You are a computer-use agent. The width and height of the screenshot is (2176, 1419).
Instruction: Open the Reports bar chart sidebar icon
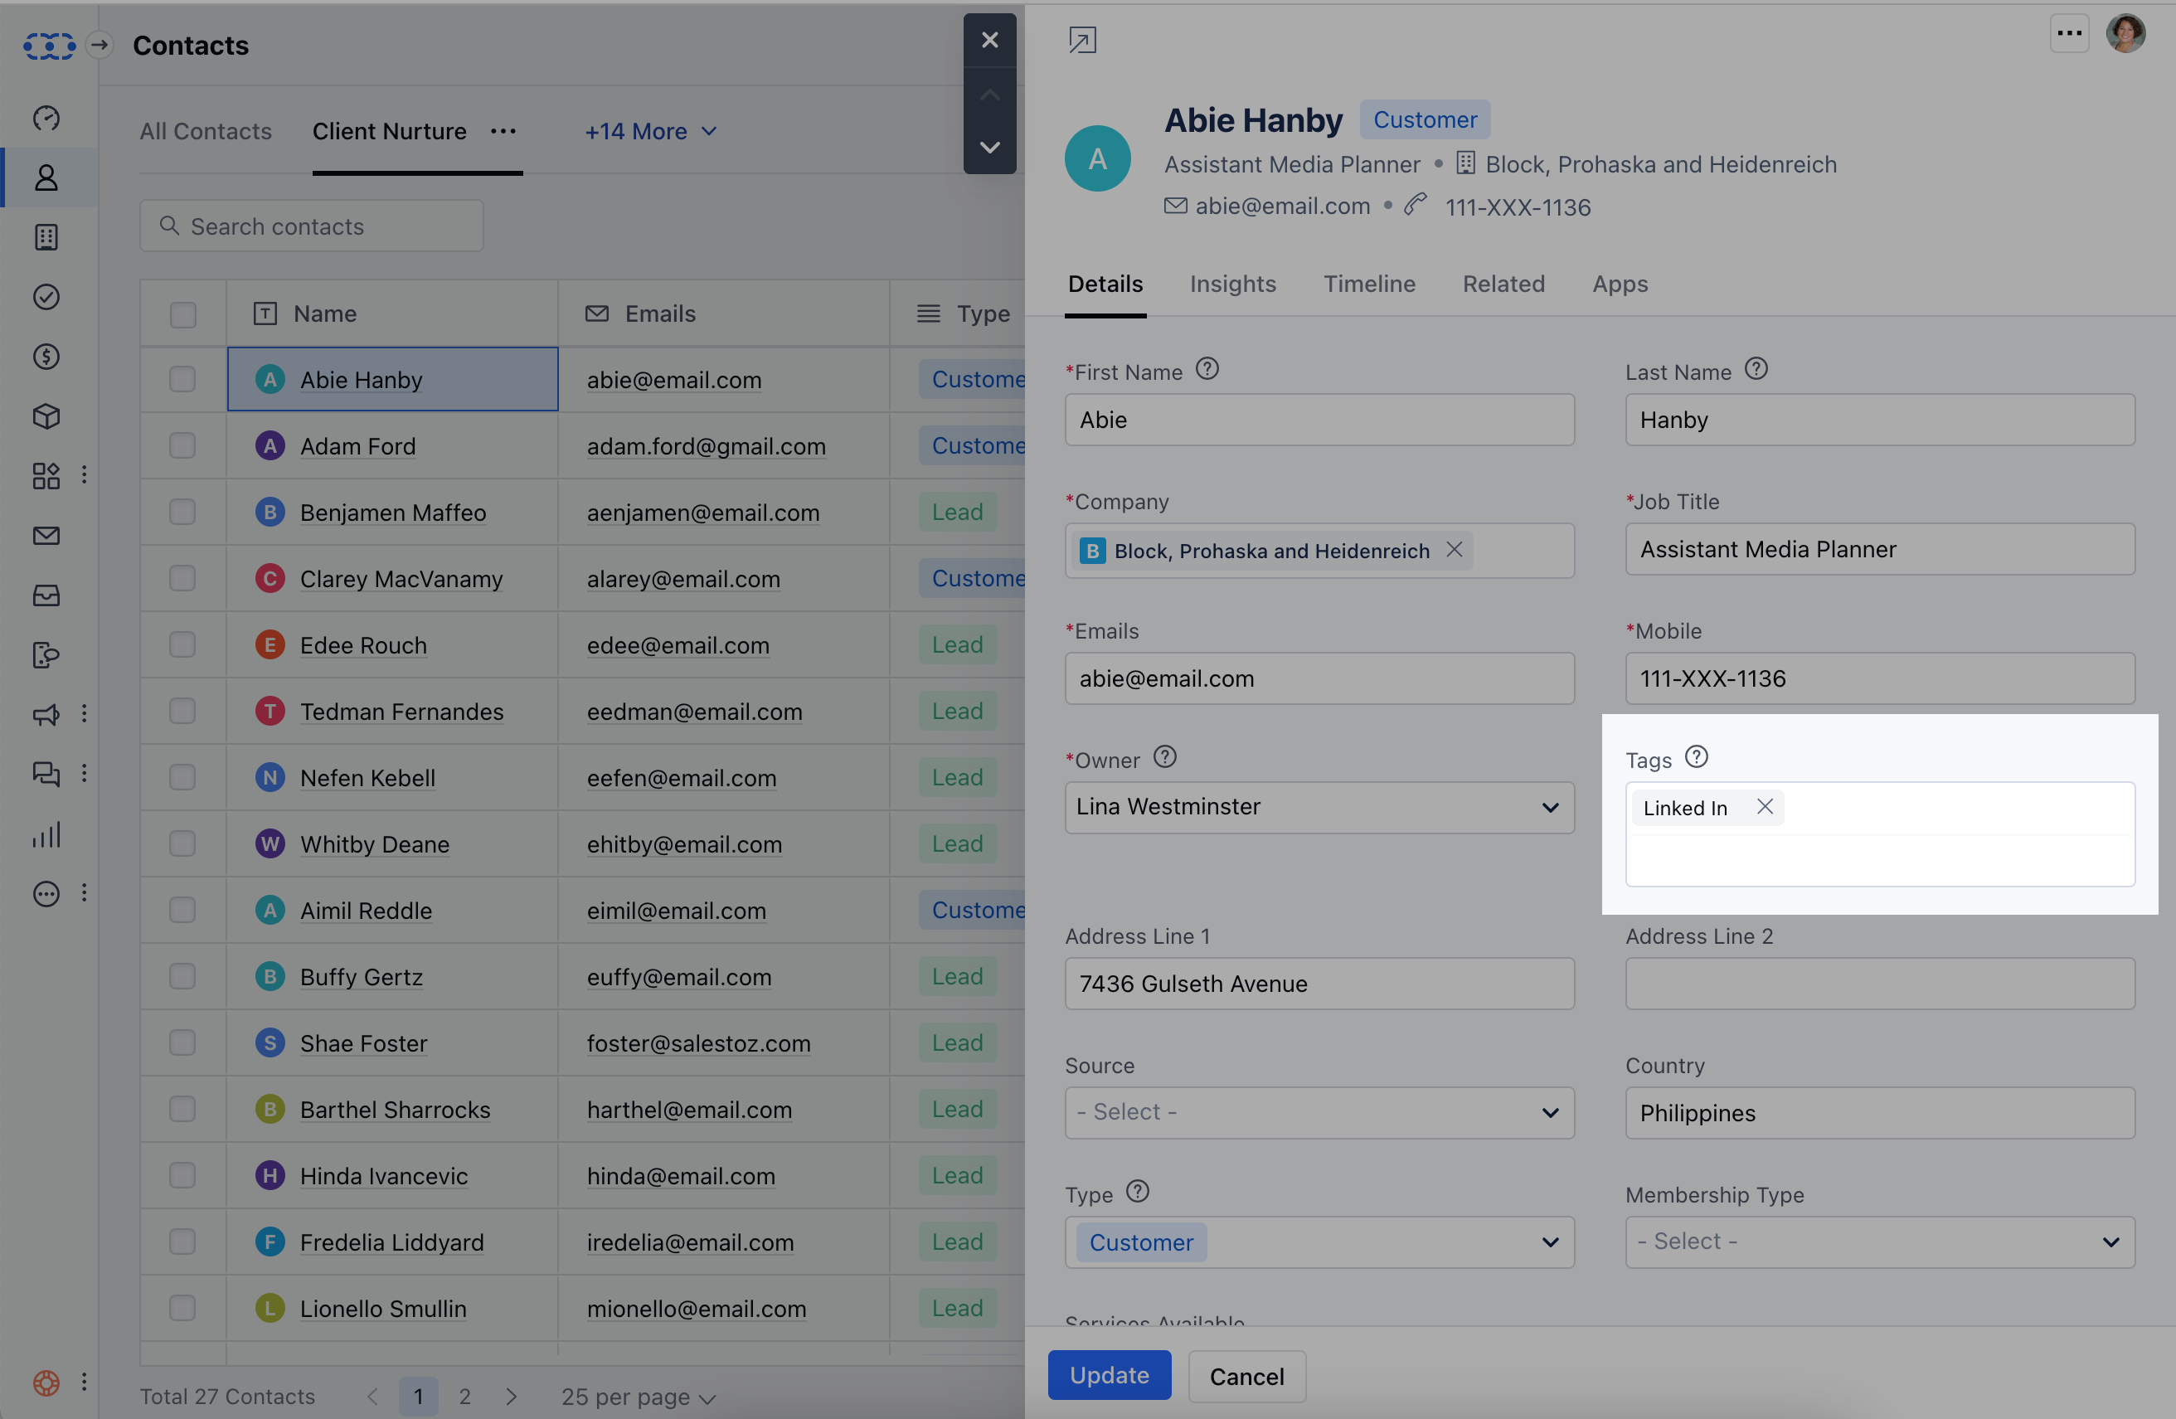pyautogui.click(x=46, y=833)
